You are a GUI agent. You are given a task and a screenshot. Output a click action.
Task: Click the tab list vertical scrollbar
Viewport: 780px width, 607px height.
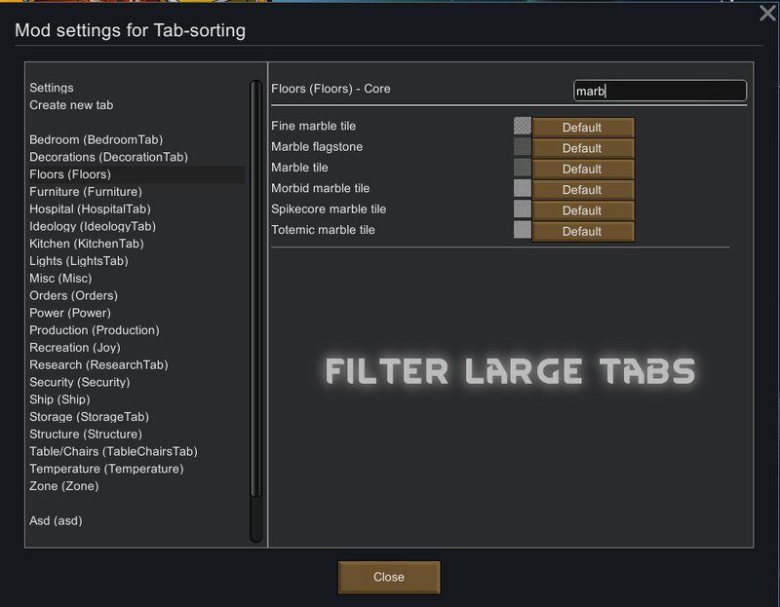(x=256, y=288)
